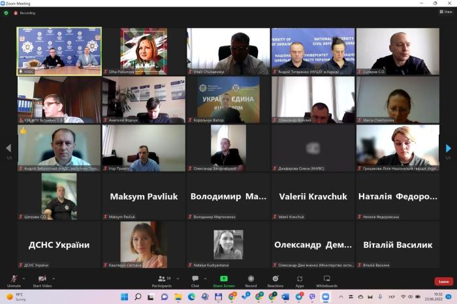
Task: Open Reactions menu
Action: [x=276, y=279]
